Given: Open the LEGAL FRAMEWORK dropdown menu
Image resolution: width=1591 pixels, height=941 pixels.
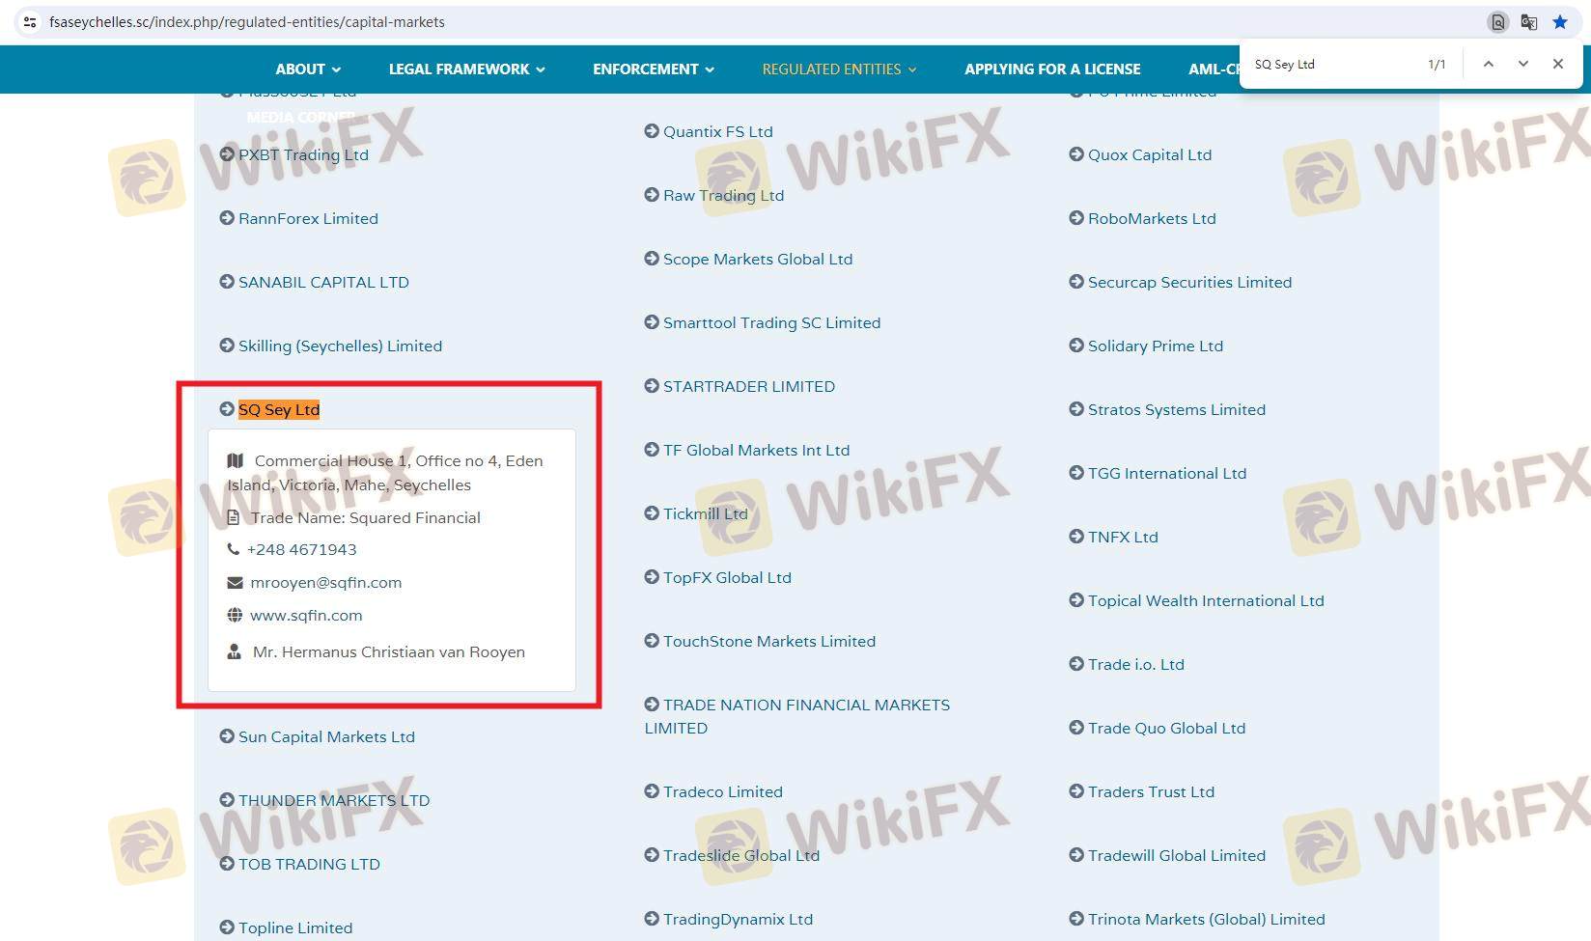Looking at the screenshot, I should tap(466, 69).
